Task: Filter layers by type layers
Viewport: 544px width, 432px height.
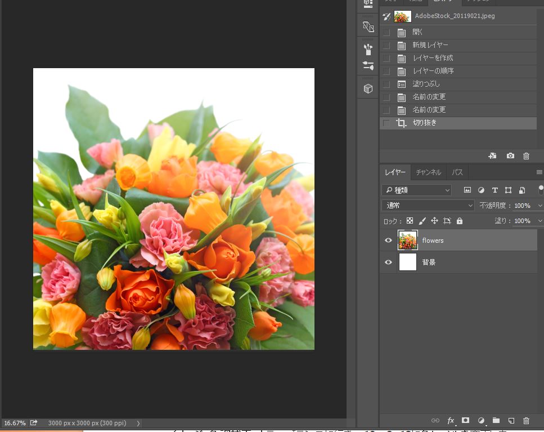Action: click(494, 190)
